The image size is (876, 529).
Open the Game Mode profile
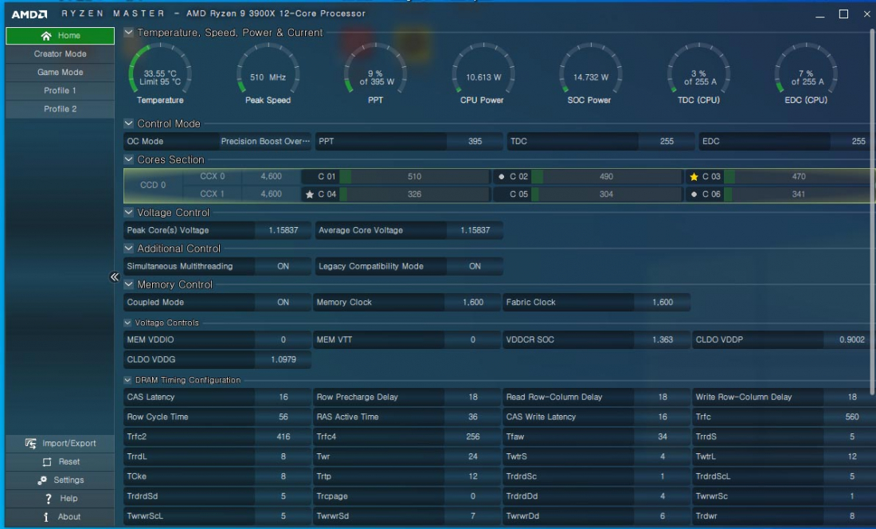(x=60, y=72)
